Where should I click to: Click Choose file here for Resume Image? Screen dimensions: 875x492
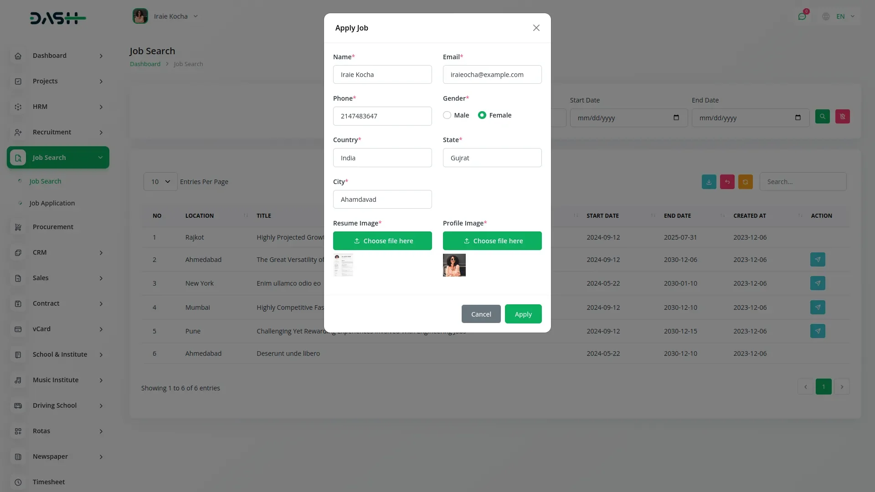382,241
